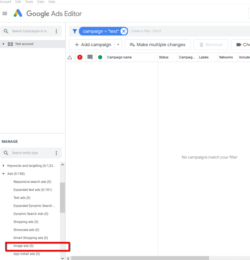The width and height of the screenshot is (250, 260).
Task: Click the horizontal scrollbar left arrow
Action: 68,258
